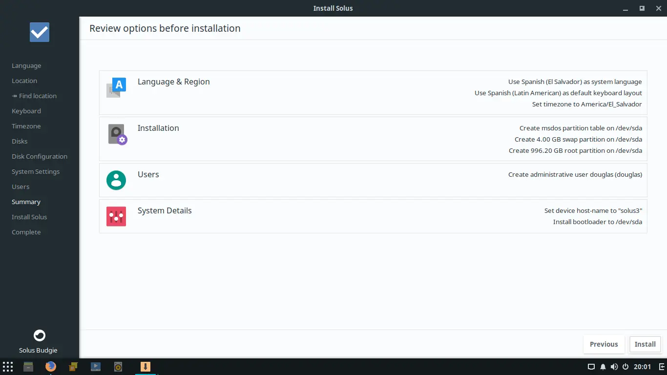Click the Install Solus window title
The width and height of the screenshot is (667, 375).
(333, 8)
